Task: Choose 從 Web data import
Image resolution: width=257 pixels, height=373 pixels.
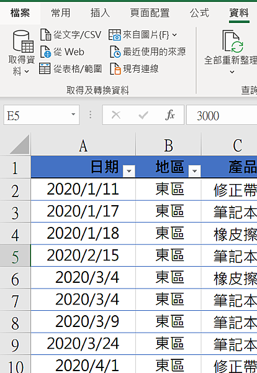Action: pos(62,52)
